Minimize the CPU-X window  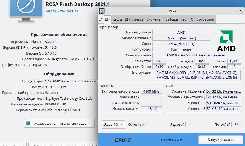(x=235, y=11)
